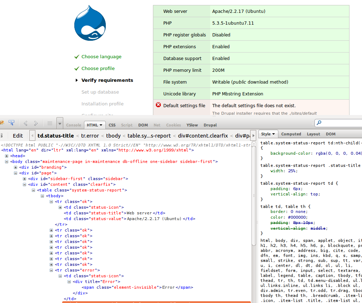This screenshot has width=362, height=303.
Task: Select tbody in the breadcrumb path
Action: [113, 136]
